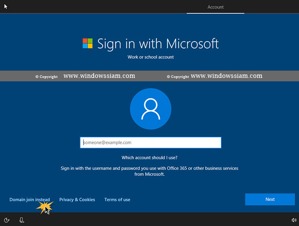
Task: Toggle the Cortana microphone icon
Action: (x=22, y=220)
